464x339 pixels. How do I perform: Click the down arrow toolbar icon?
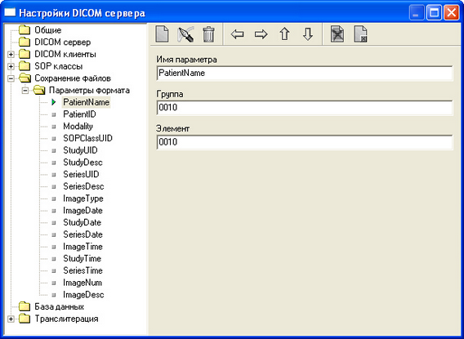coord(308,34)
